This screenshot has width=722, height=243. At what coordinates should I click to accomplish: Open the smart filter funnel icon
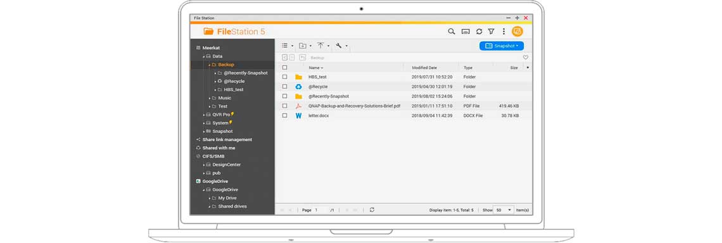491,31
